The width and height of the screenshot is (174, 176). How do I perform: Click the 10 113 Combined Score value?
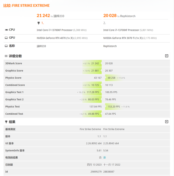109,85
